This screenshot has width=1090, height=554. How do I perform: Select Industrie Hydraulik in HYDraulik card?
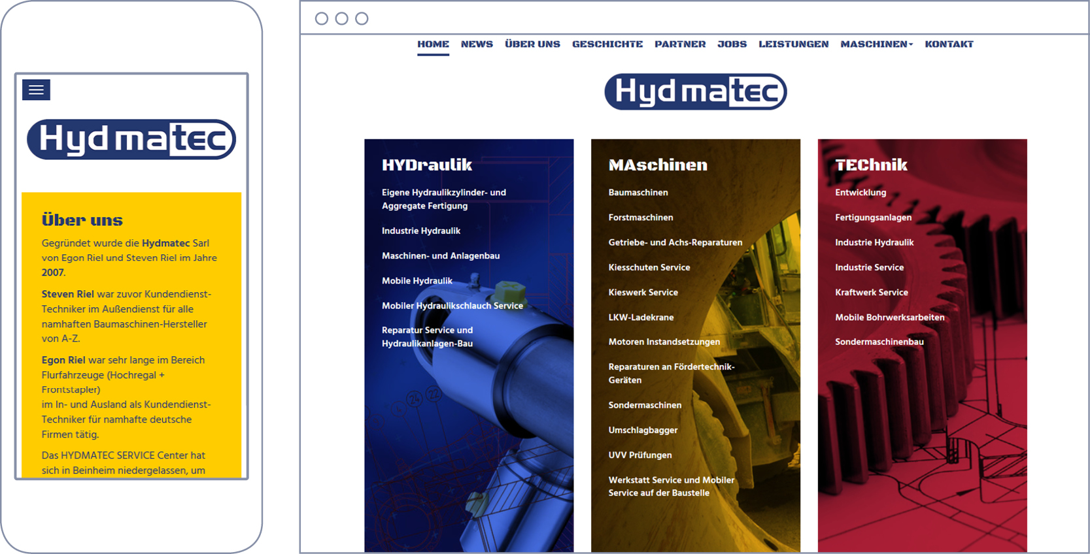421,231
